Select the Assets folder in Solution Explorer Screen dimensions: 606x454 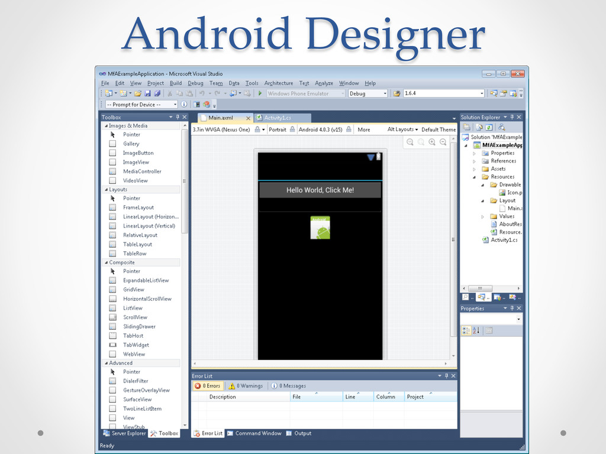pyautogui.click(x=498, y=168)
